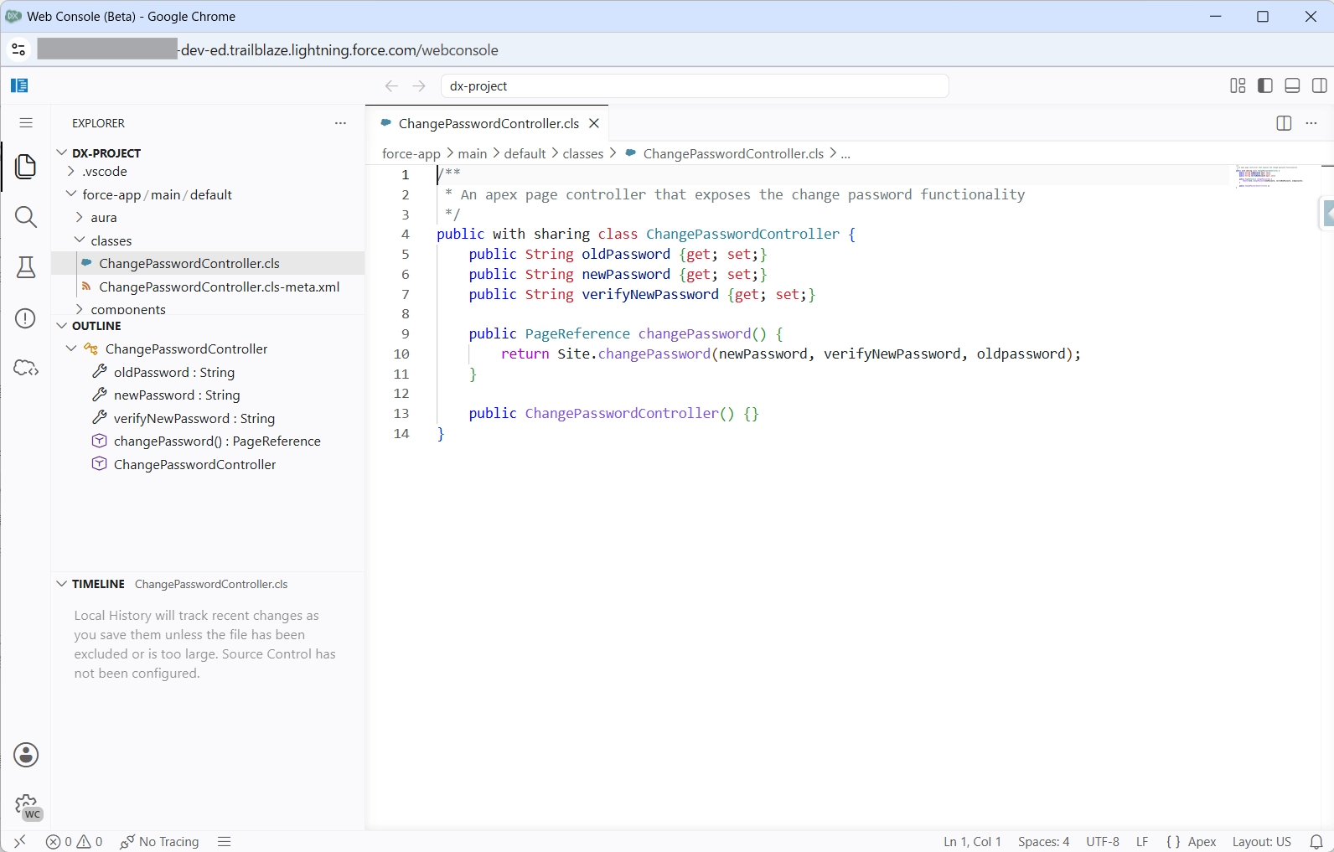Click the force-app breadcrumb
This screenshot has height=852, width=1334.
click(411, 153)
